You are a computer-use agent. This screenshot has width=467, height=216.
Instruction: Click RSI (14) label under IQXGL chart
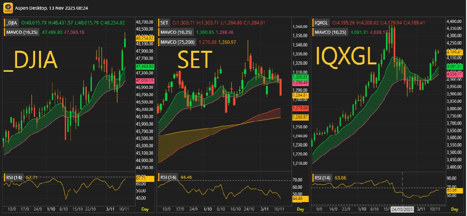pos(323,178)
